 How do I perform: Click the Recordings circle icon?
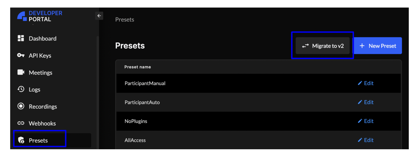coord(21,106)
